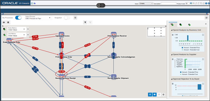Screen dimensions: 210x101
Task: Click the Approval Process node
Action: [x=62, y=34]
